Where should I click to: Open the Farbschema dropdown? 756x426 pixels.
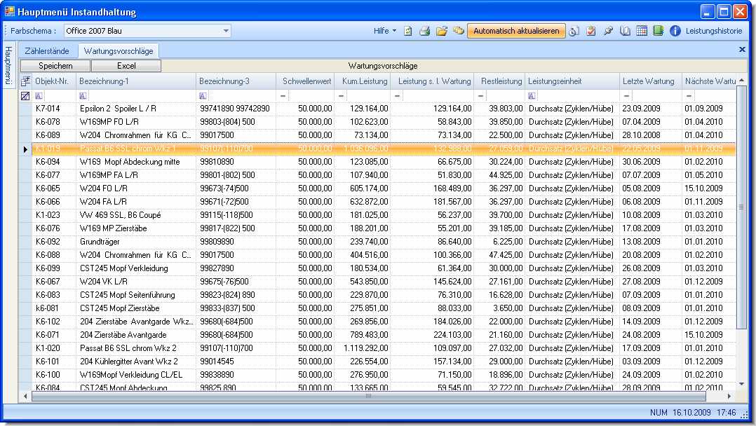(x=226, y=31)
